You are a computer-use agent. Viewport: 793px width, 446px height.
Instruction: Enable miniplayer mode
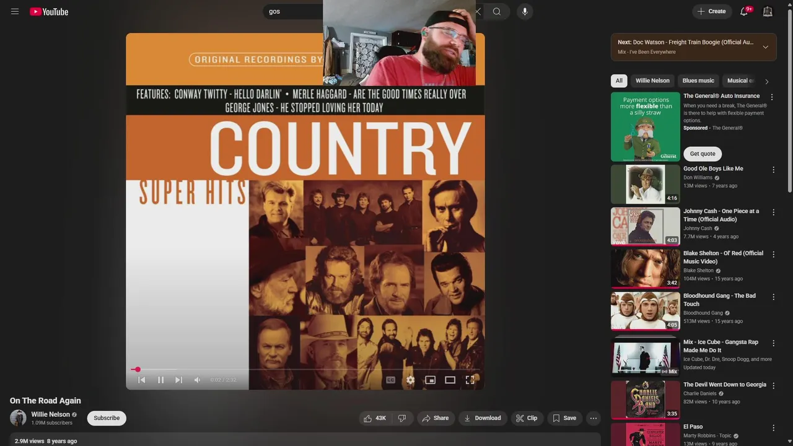pos(430,380)
